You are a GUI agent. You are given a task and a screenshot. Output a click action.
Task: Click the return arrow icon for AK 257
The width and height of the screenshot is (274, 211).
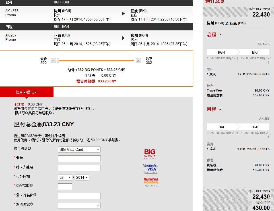[x=123, y=38]
